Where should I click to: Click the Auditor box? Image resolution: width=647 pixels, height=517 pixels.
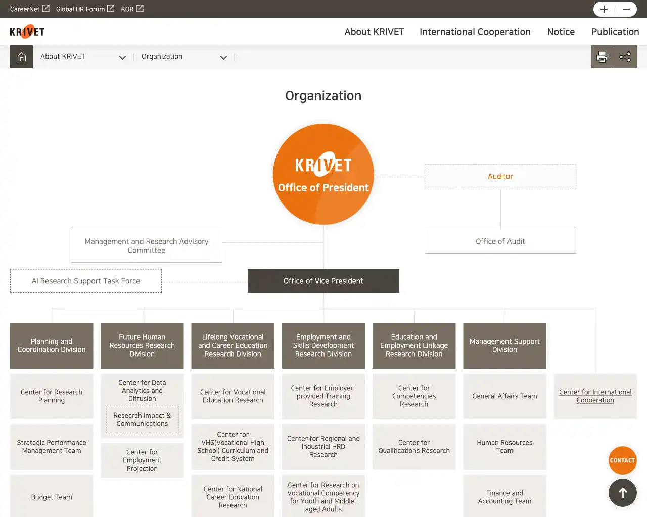tap(500, 177)
